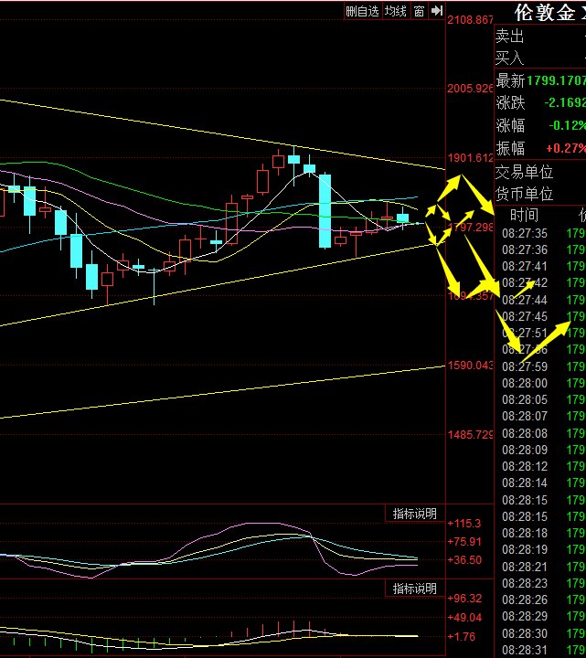Select the tick row 08:28:30

pyautogui.click(x=540, y=633)
